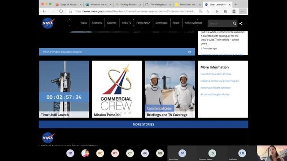287x161 pixels.
Task: Close the Edge of Access tab
Action: click(81, 4)
